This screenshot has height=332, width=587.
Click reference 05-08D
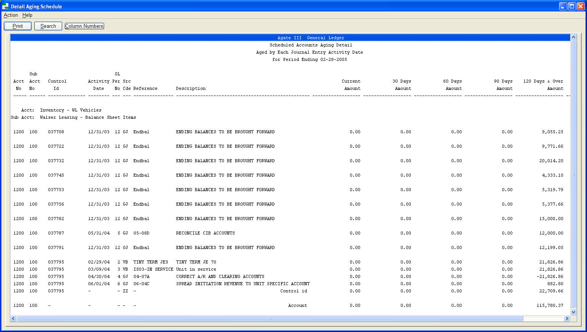pos(141,233)
